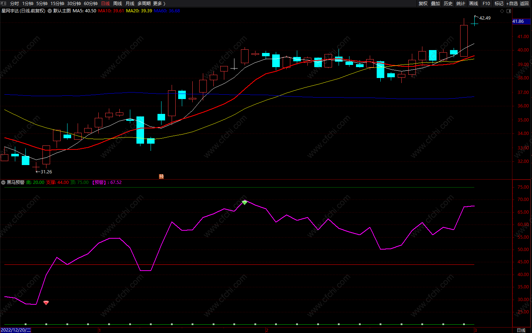Click the 37.00 price axis label
This screenshot has height=333, width=532.
[523, 92]
